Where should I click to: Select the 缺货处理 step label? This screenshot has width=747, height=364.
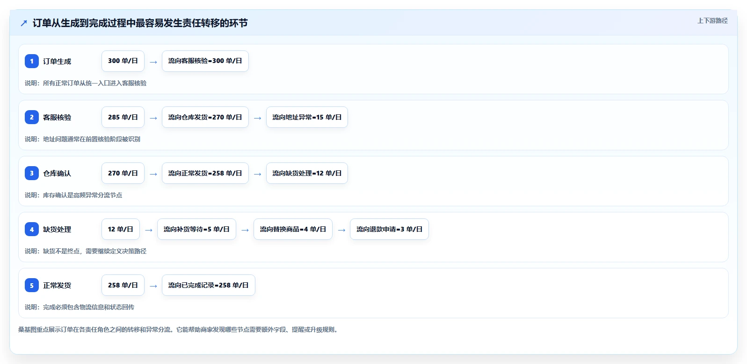pos(57,229)
